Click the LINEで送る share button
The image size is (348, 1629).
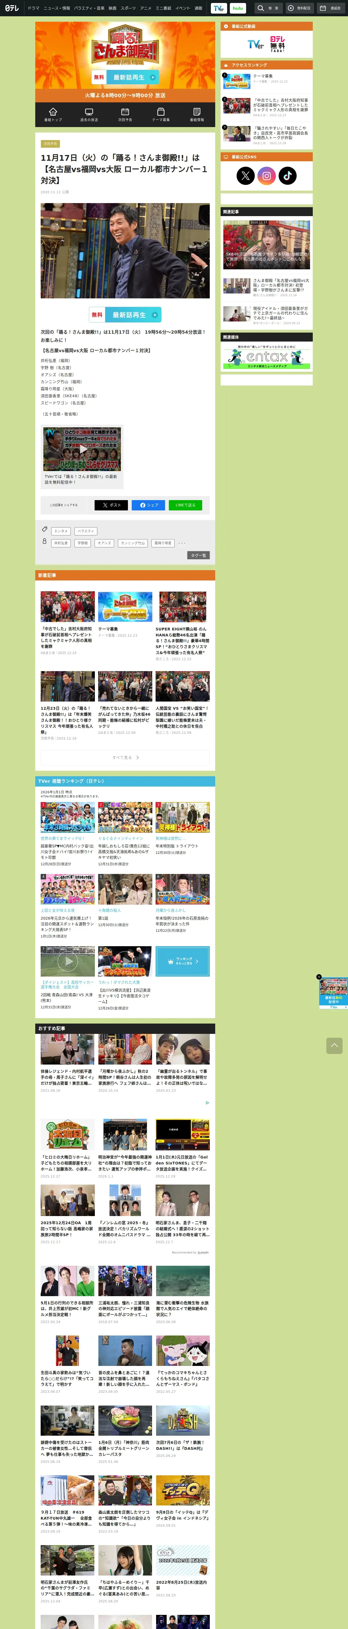coord(185,505)
